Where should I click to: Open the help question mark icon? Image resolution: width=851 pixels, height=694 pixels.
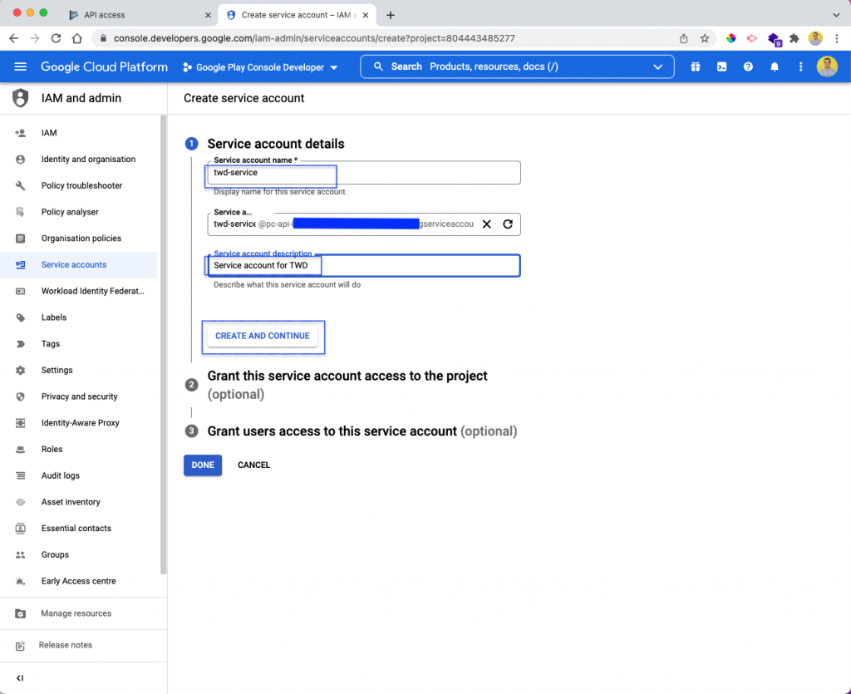pos(748,66)
